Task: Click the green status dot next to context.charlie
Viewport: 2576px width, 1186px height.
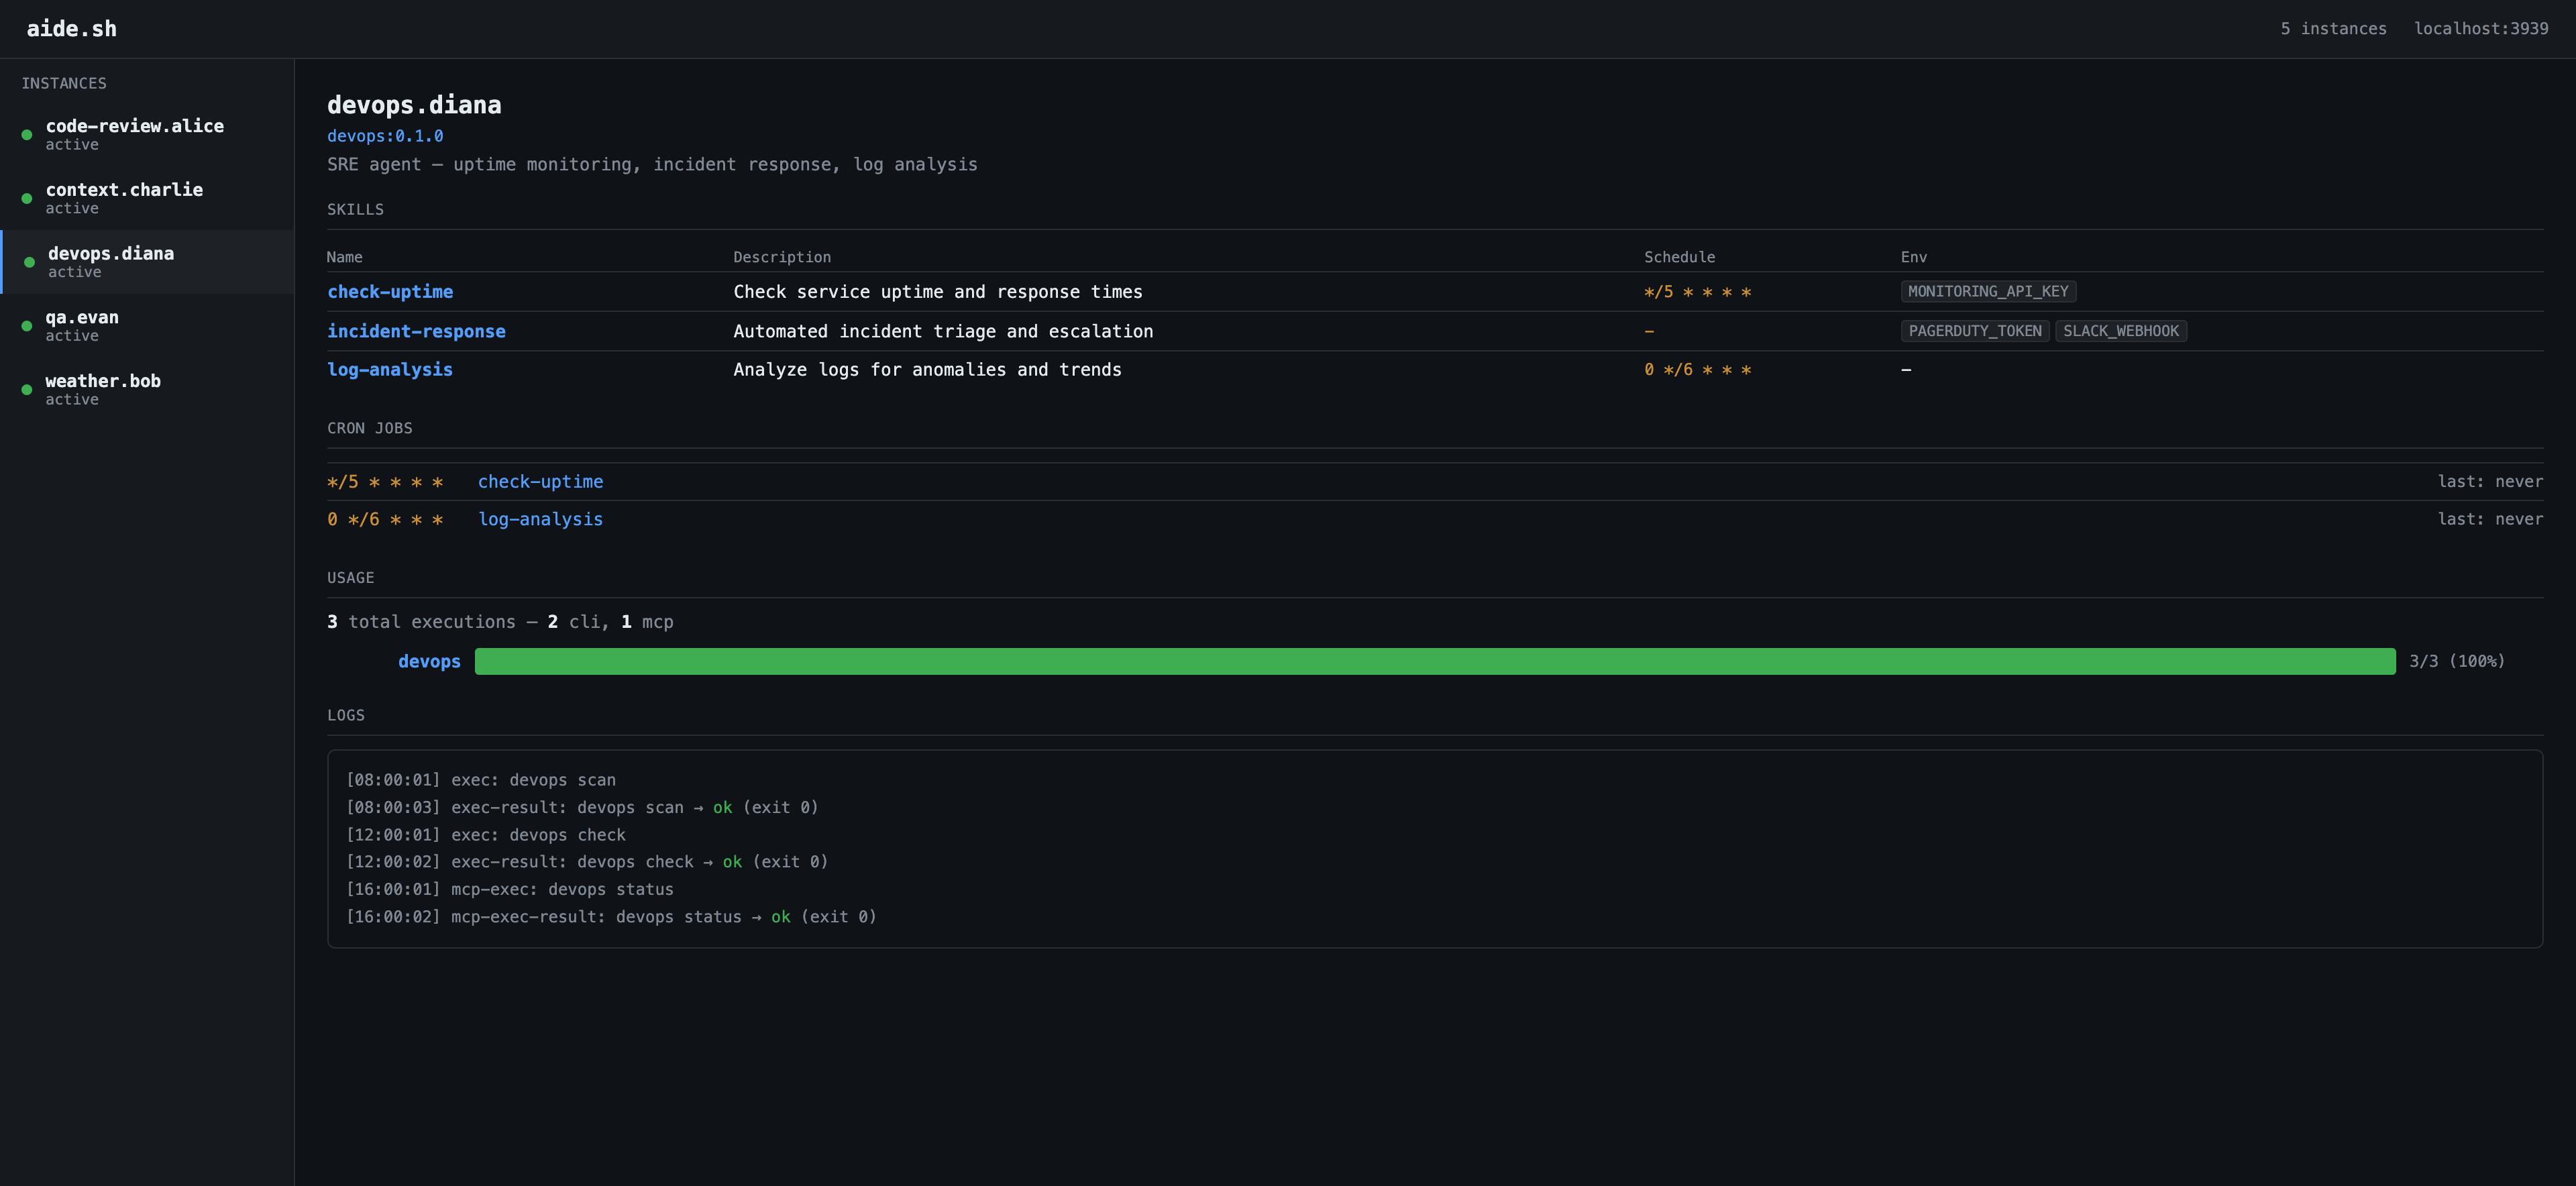Action: click(27, 199)
